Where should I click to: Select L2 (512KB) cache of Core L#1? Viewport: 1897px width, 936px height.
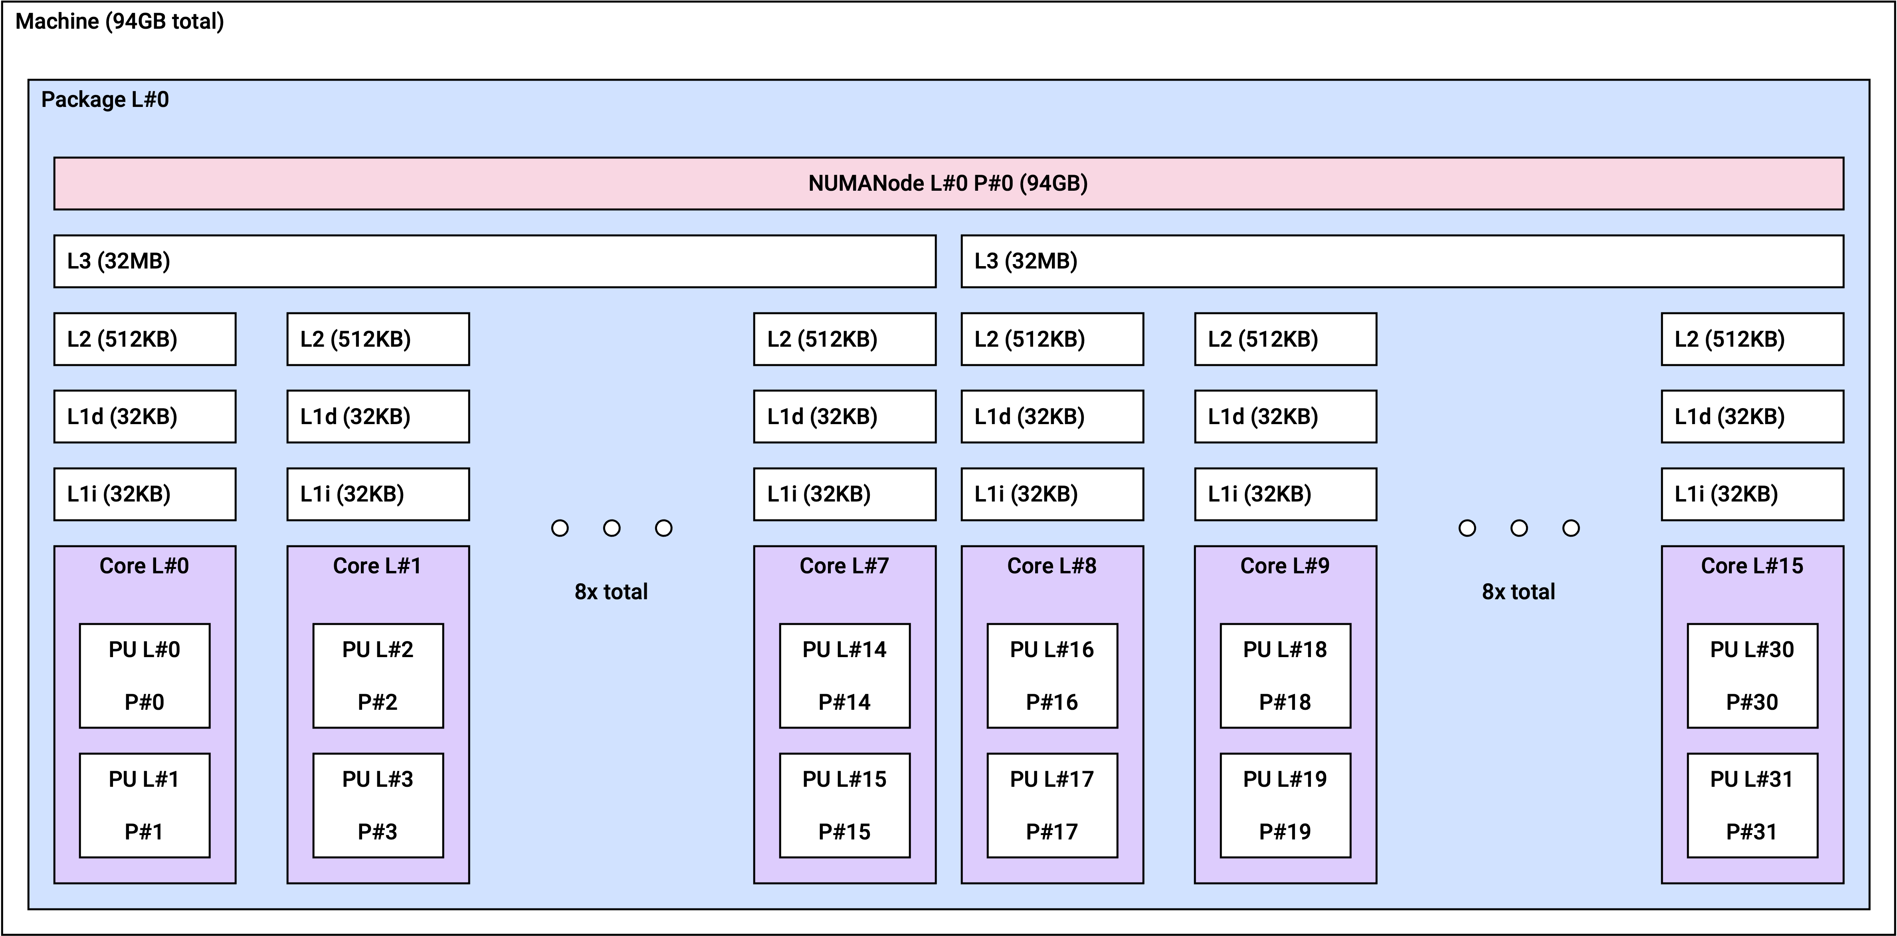[378, 339]
